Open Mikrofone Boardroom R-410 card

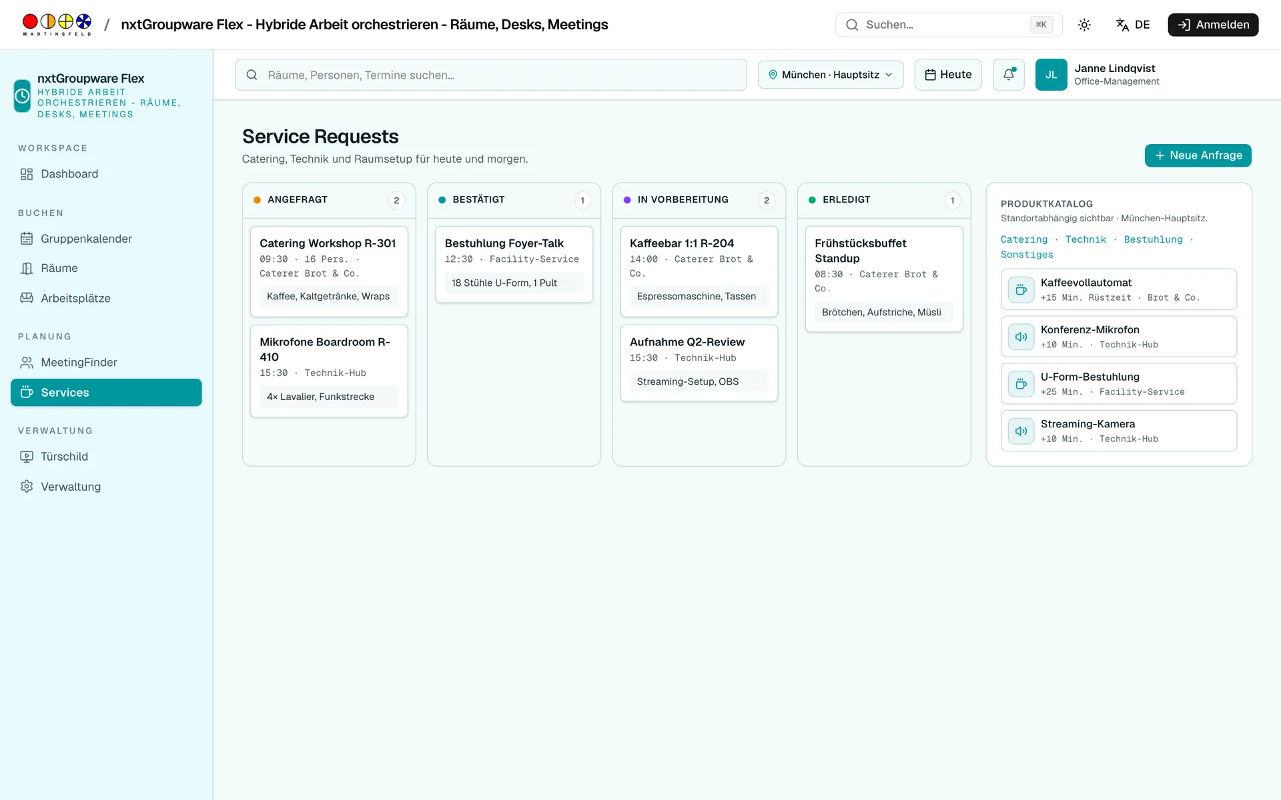coord(328,371)
